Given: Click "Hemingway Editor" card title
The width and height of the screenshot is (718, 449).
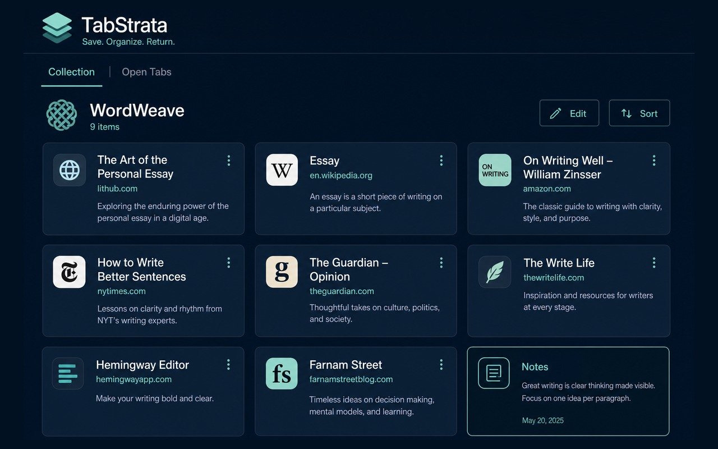Looking at the screenshot, I should tap(142, 365).
